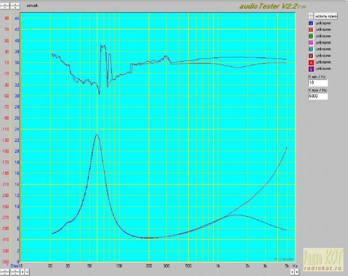Click up arrow of top-left red scale spinner
Screen dimensions: 348x276
coord(5,4)
